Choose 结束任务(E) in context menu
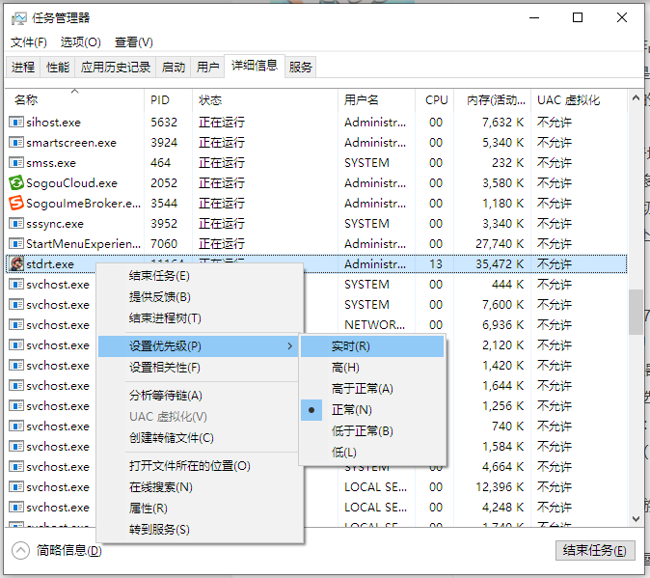This screenshot has height=578, width=650. 198,276
